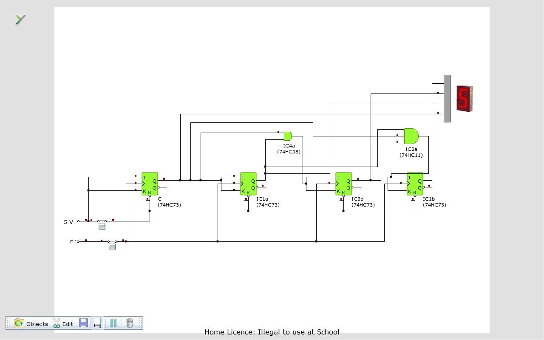Select the IC2a 74HC11 three-input AND gate
Screen dimensions: 544x340
pos(411,136)
